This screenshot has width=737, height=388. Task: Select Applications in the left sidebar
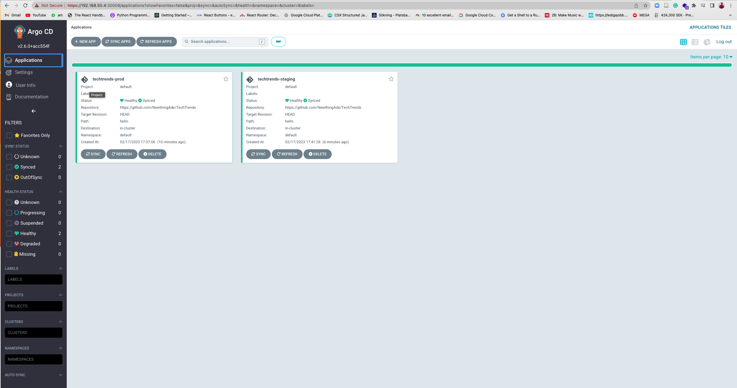[x=28, y=60]
